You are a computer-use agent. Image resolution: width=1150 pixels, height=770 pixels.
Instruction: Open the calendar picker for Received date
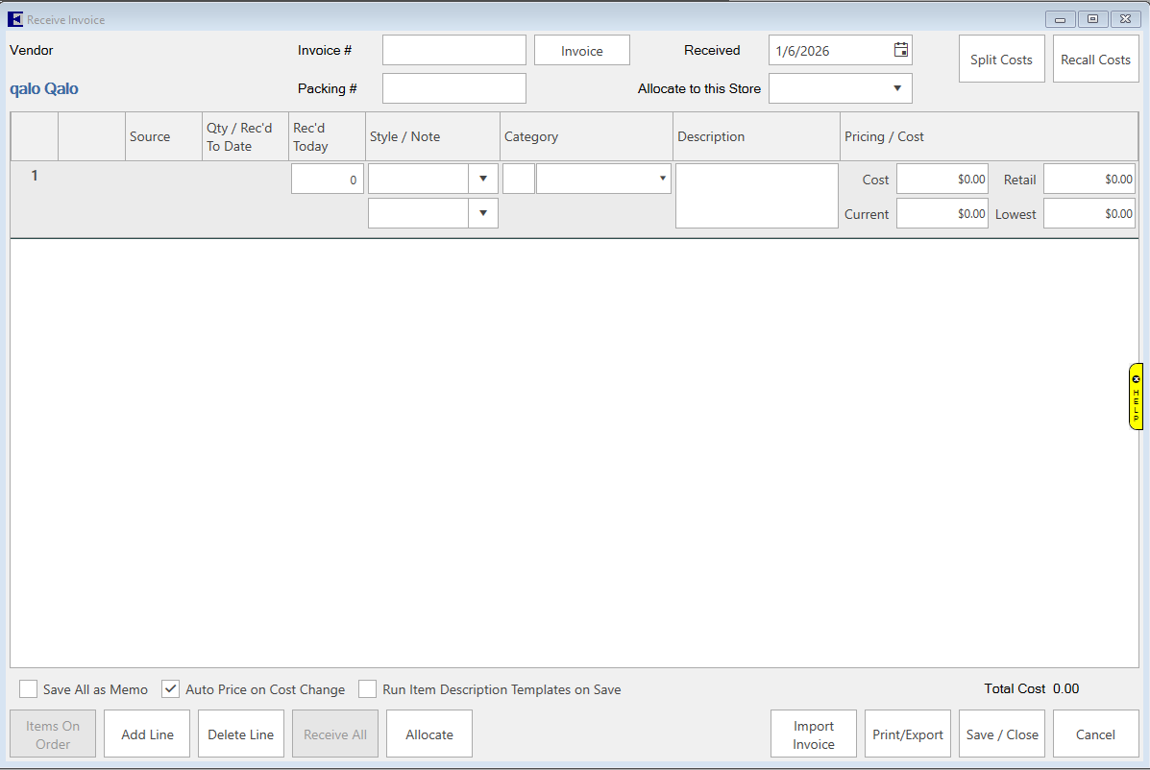[x=900, y=50]
